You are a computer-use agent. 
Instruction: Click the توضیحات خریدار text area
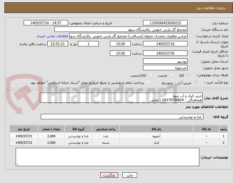click(x=107, y=157)
